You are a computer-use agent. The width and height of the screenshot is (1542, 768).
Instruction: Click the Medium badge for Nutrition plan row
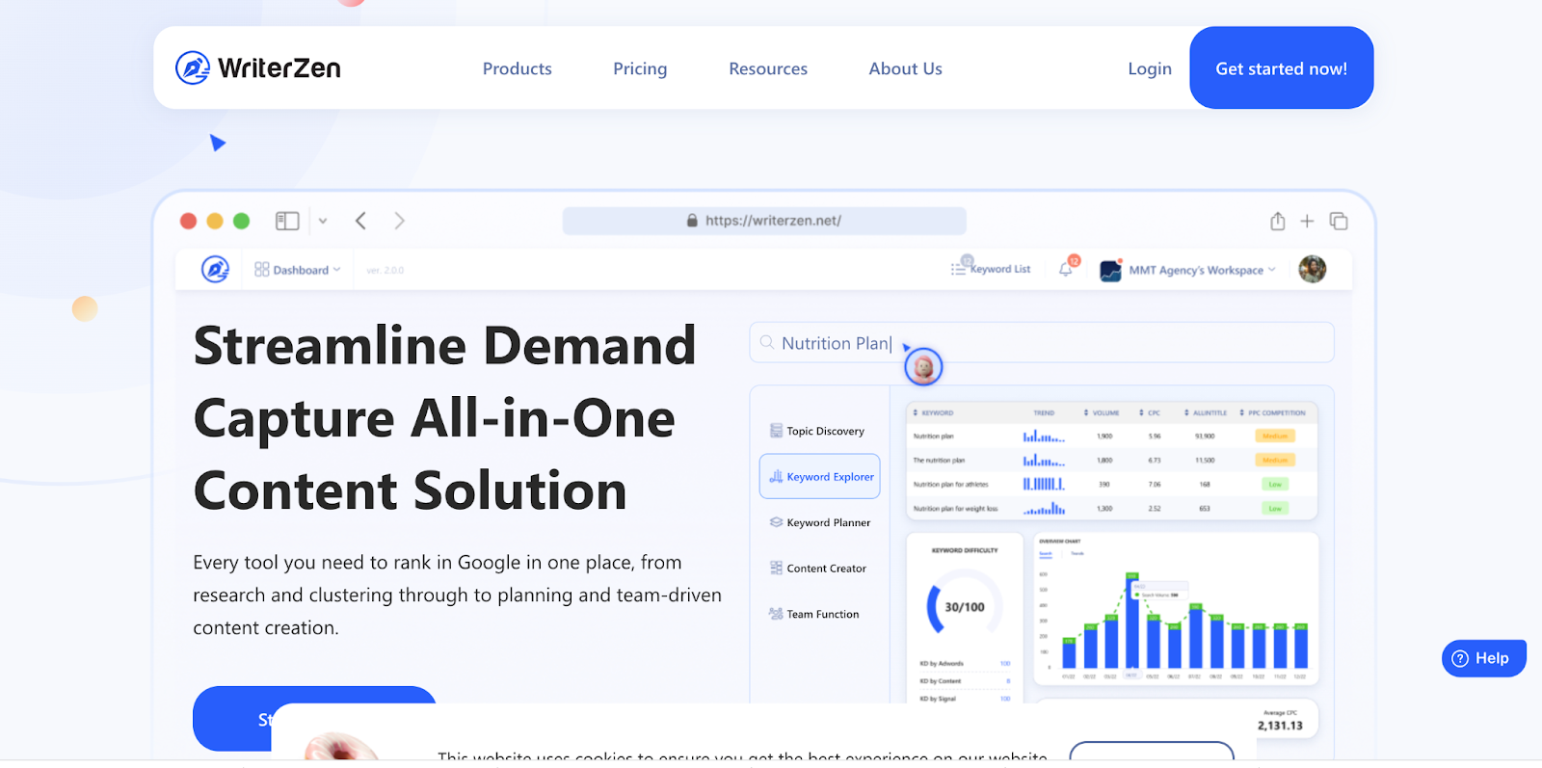(x=1275, y=437)
